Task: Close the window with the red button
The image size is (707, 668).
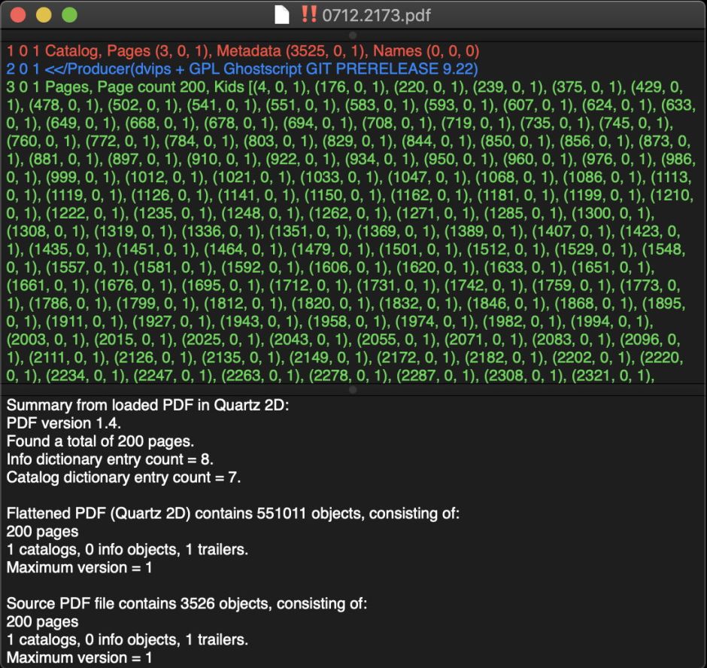Action: tap(18, 15)
